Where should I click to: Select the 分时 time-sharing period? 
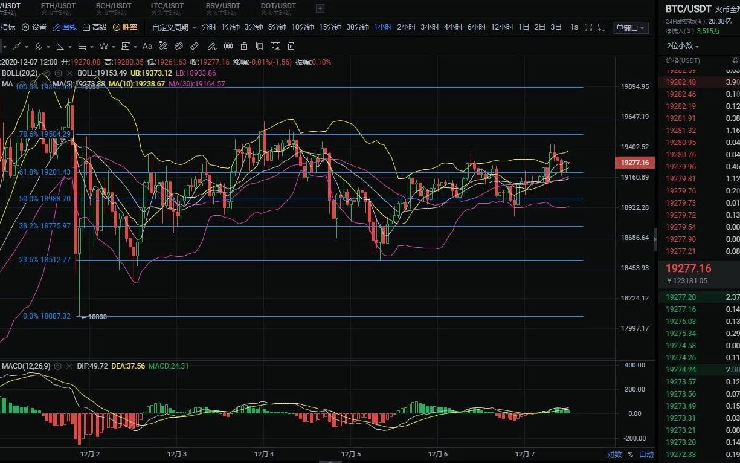(x=208, y=27)
